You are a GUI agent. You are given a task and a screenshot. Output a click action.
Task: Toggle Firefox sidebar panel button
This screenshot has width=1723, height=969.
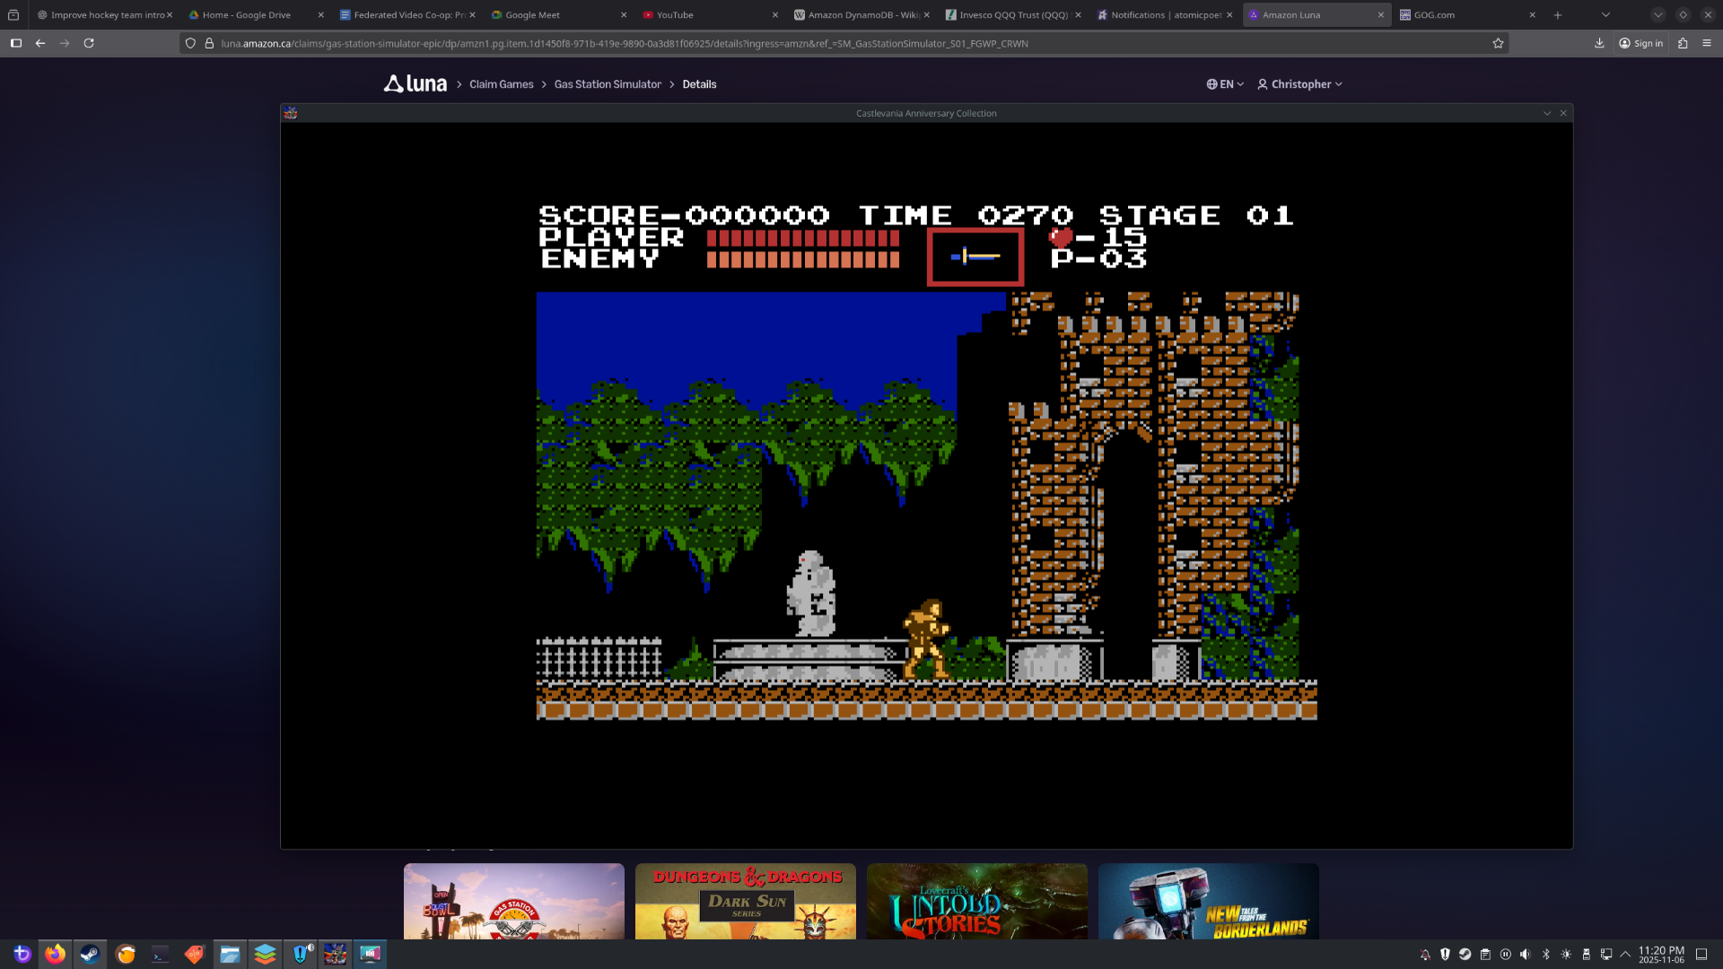pyautogui.click(x=16, y=43)
